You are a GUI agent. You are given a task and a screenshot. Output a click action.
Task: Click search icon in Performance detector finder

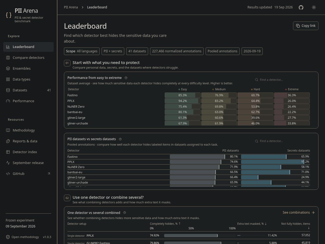point(256,80)
